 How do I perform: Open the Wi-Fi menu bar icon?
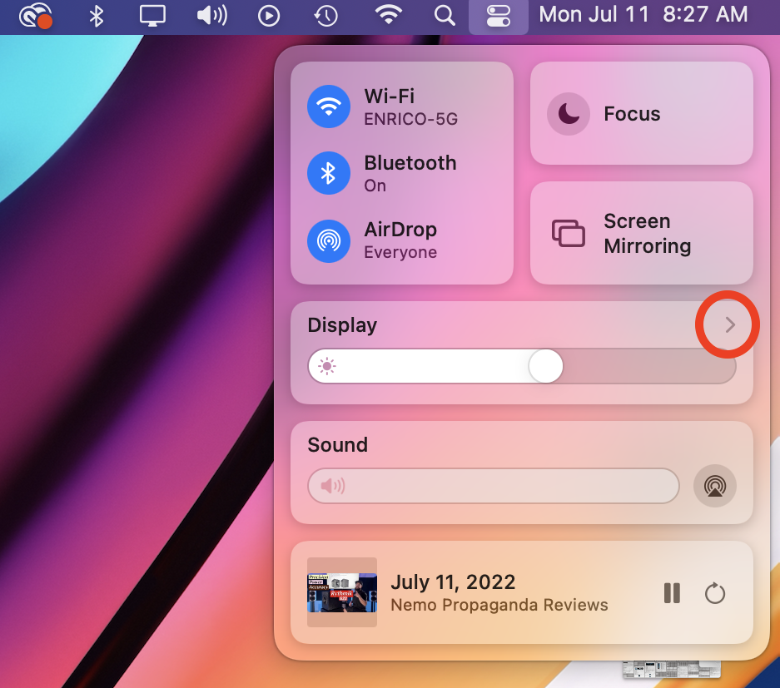pos(389,15)
